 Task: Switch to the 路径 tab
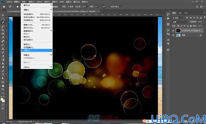(186, 13)
